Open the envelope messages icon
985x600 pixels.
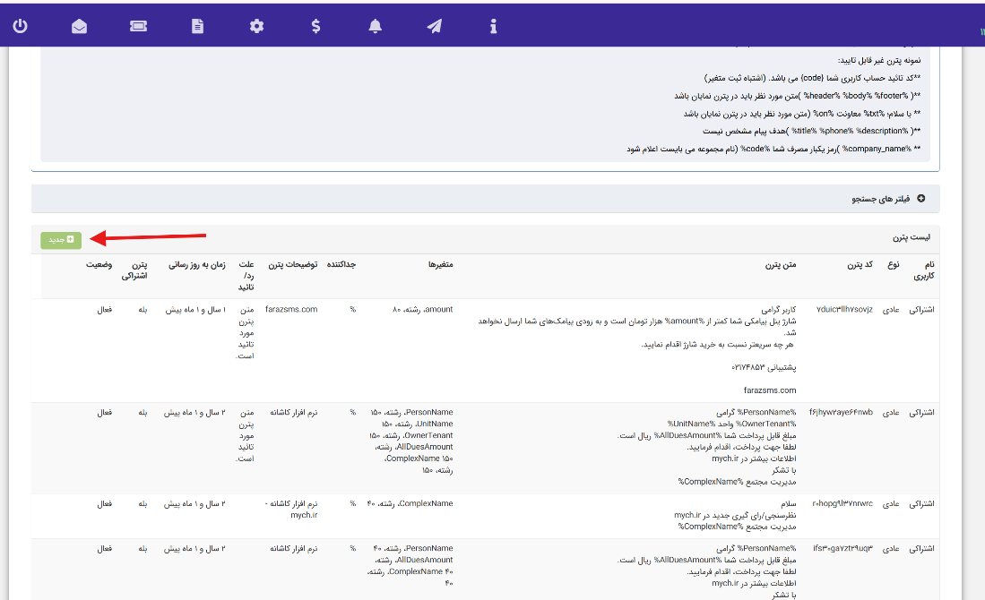tap(79, 26)
